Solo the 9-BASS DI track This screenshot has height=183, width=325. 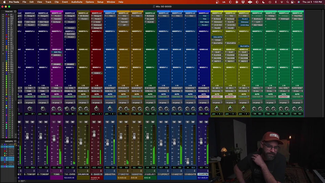click(x=94, y=122)
